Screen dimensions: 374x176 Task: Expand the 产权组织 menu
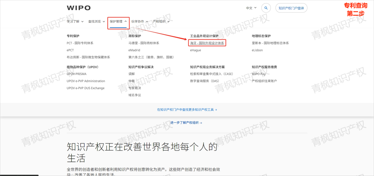pos(161,21)
